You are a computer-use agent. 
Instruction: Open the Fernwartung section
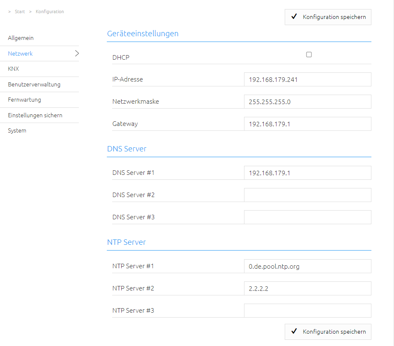[x=24, y=100]
